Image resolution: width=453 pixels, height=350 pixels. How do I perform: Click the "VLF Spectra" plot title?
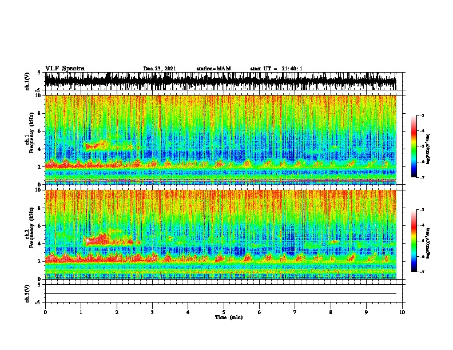(x=65, y=69)
